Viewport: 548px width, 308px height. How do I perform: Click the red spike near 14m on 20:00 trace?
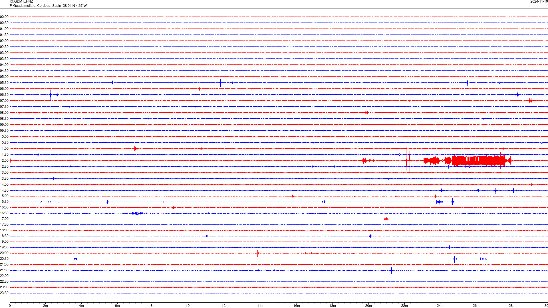click(258, 253)
